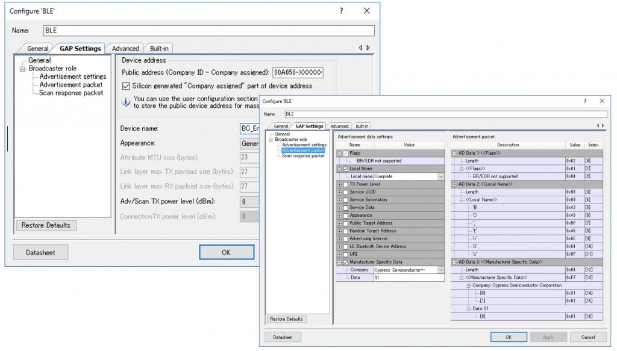Image resolution: width=617 pixels, height=351 pixels.
Task: Open the Company Cypress Semiconductor dropdown
Action: pos(440,270)
